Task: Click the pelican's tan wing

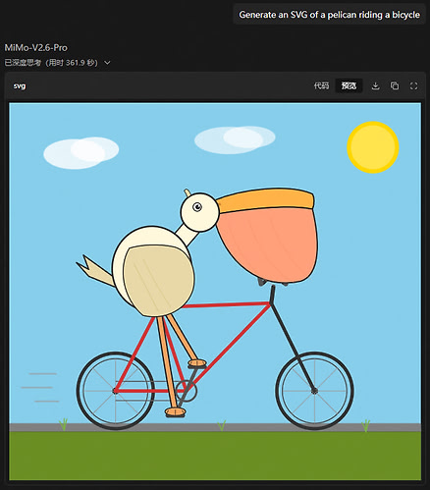Action: [x=158, y=281]
